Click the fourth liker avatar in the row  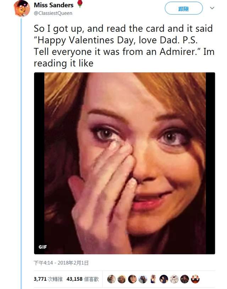pos(143,279)
